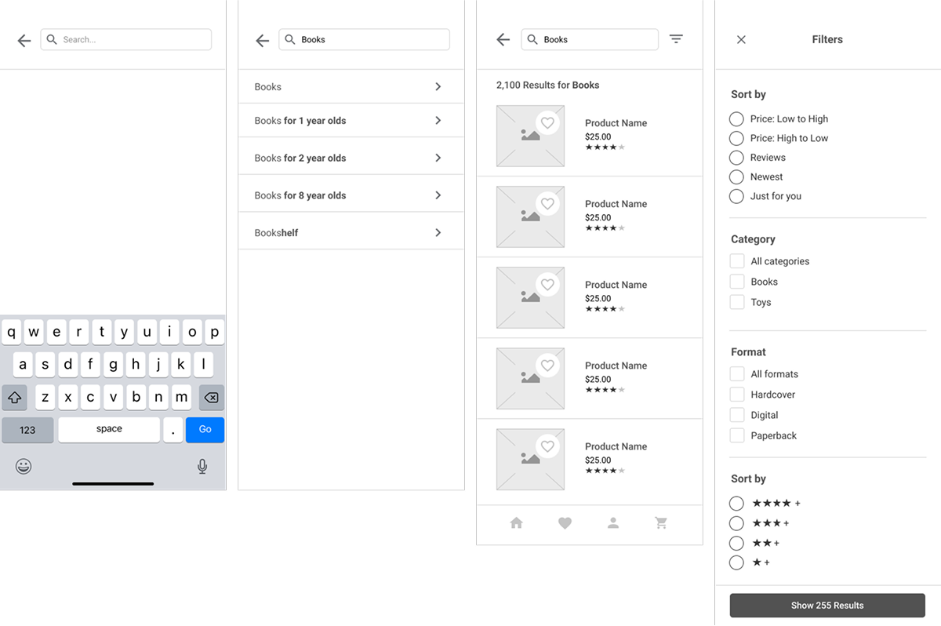
Task: Click the Format section heading
Action: (748, 352)
